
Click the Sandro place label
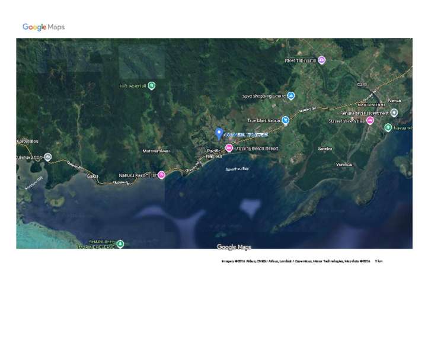[325, 149]
